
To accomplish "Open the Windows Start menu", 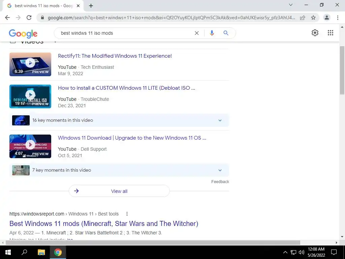I will pos(8,252).
